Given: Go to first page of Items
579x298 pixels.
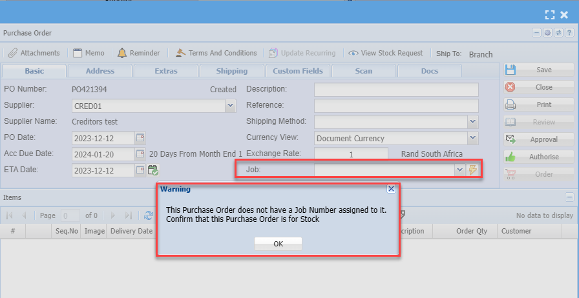Looking at the screenshot, I should tap(10, 215).
